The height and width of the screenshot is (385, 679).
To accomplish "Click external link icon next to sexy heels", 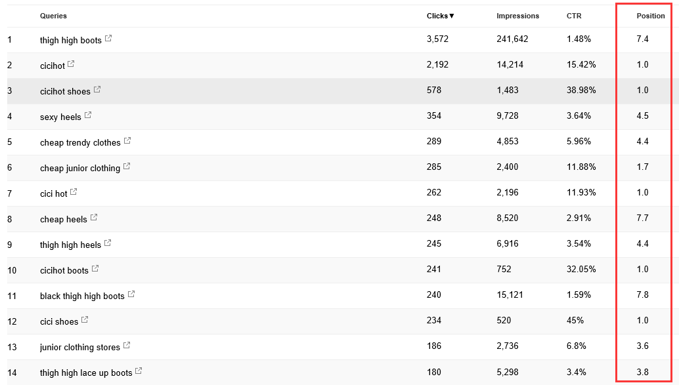I will coord(88,115).
